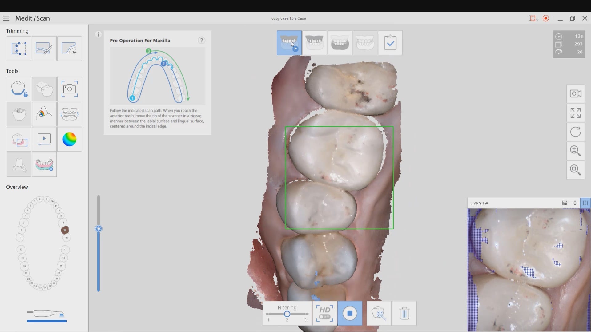Toggle the info panel with the 'i' icon
Screen dimensions: 591x332
click(98, 34)
